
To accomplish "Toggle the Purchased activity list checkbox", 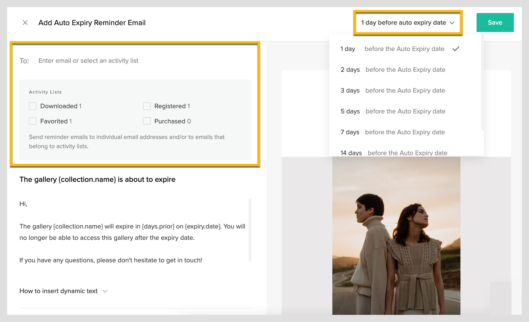I will click(x=147, y=121).
